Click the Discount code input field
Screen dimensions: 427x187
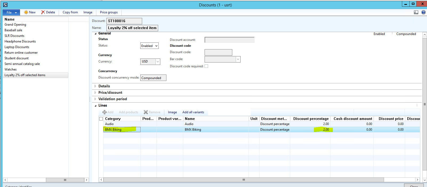click(218, 52)
